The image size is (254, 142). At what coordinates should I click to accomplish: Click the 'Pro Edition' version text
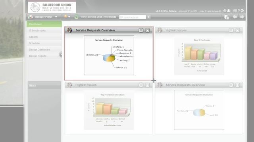point(170,11)
